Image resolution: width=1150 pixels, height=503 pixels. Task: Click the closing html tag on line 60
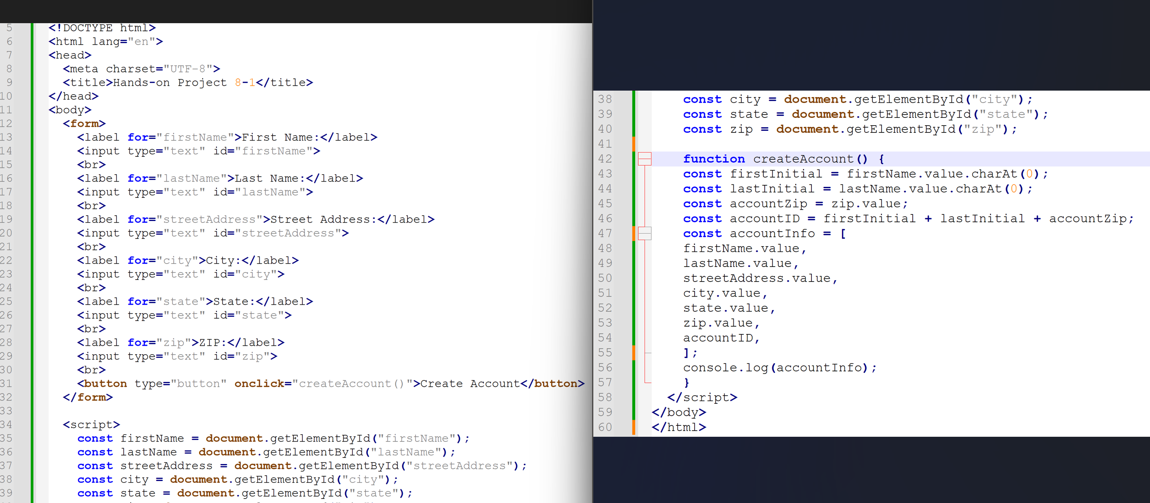(x=679, y=427)
